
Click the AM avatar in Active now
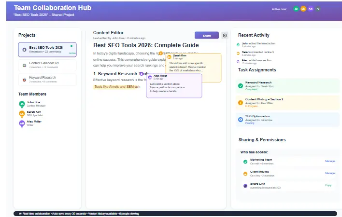tap(311, 9)
